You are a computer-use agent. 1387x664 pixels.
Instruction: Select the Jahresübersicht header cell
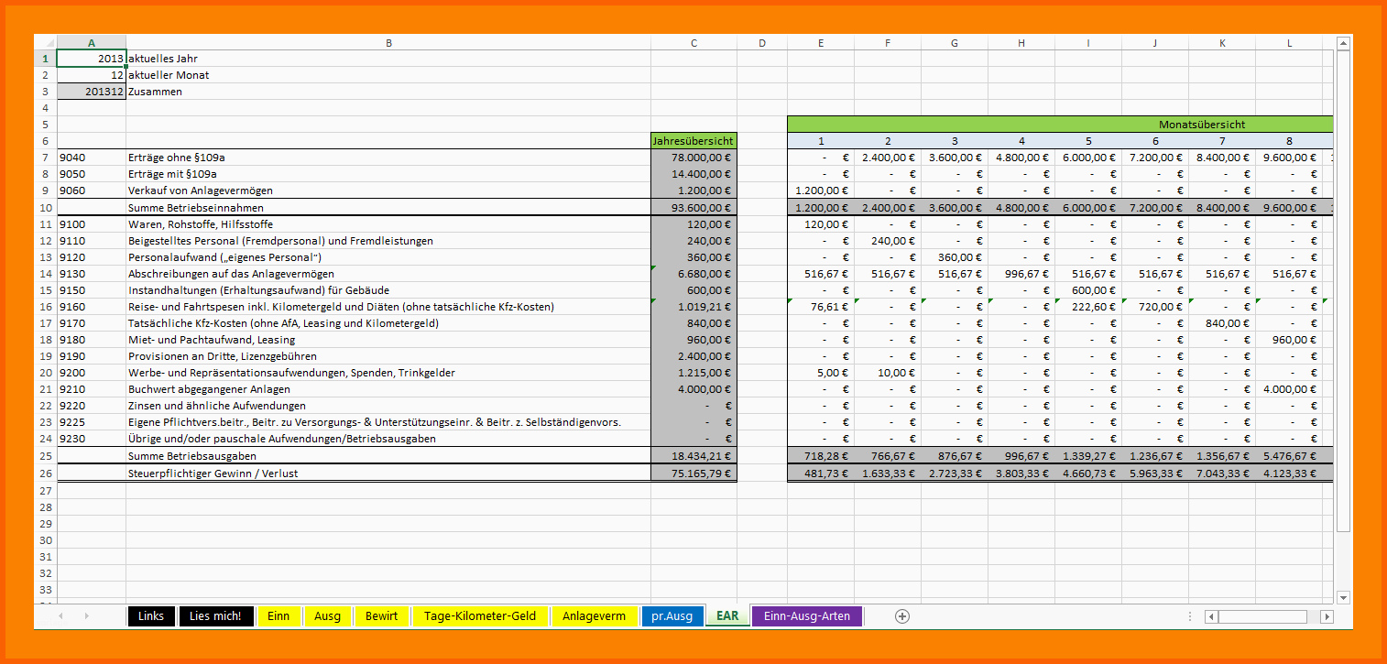[x=693, y=141]
